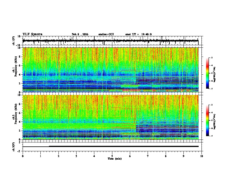Click the '8' tick on the Time (min) axis
Image resolution: width=227 pixels, height=175 pixels.
click(x=166, y=156)
